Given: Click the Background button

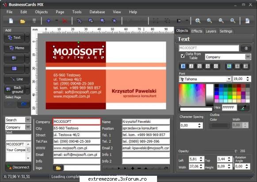Looking at the screenshot, I should tap(15, 90).
